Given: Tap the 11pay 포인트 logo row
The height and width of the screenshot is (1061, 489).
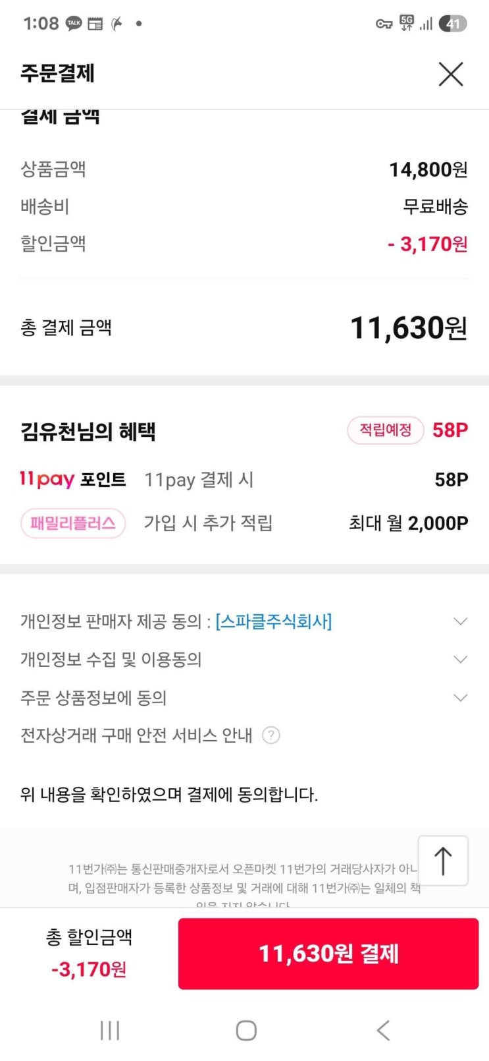Looking at the screenshot, I should click(x=72, y=480).
